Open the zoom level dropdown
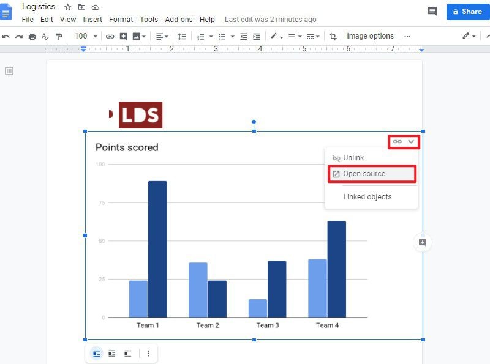The height and width of the screenshot is (364, 490). 86,36
